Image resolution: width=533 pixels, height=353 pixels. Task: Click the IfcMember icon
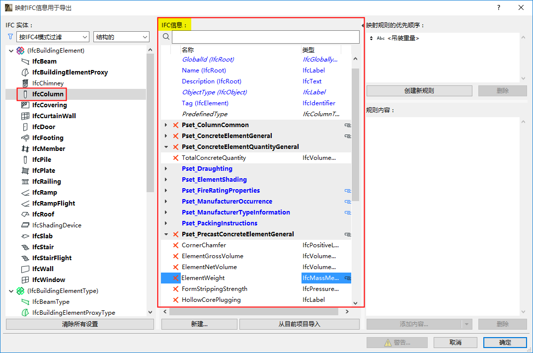[25, 149]
